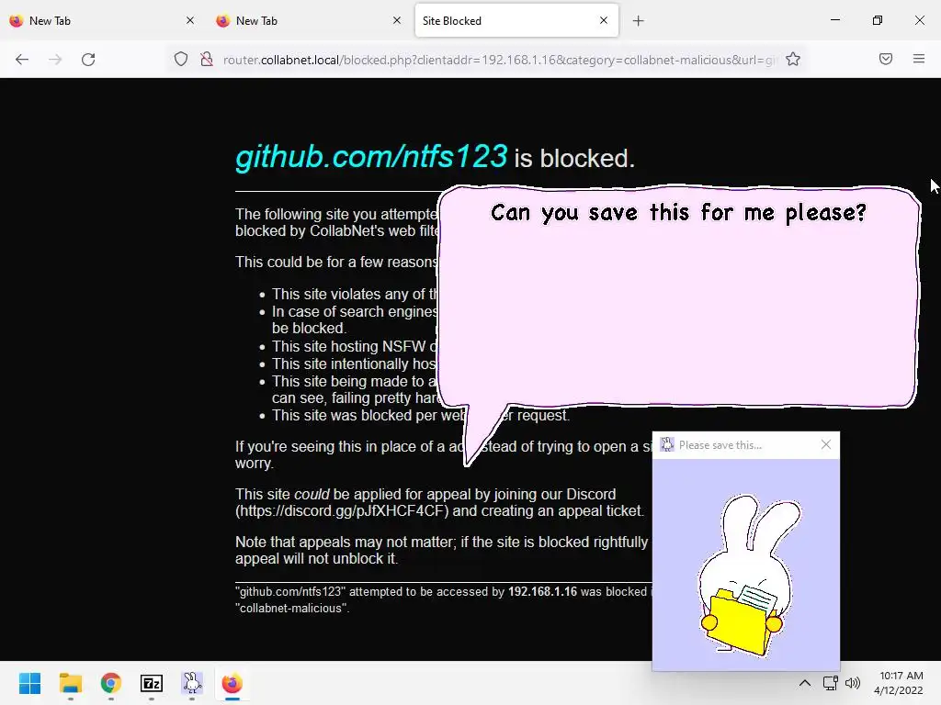Restore down the Firefox window

878,20
